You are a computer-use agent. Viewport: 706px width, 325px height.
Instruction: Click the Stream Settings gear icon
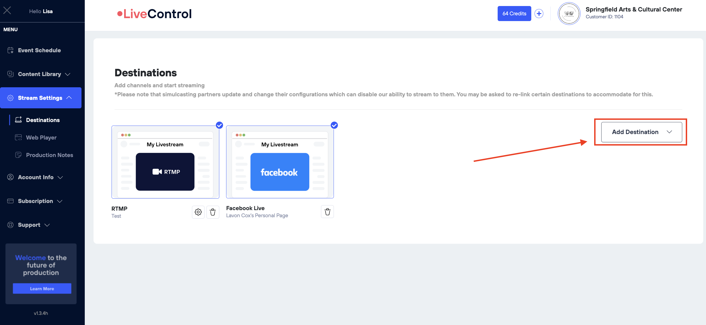tap(10, 98)
